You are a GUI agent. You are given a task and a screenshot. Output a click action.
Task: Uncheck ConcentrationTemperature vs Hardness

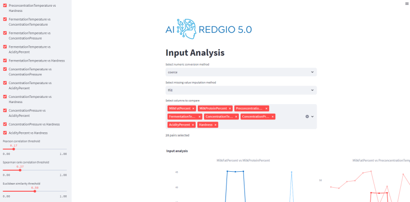[x=5, y=96]
